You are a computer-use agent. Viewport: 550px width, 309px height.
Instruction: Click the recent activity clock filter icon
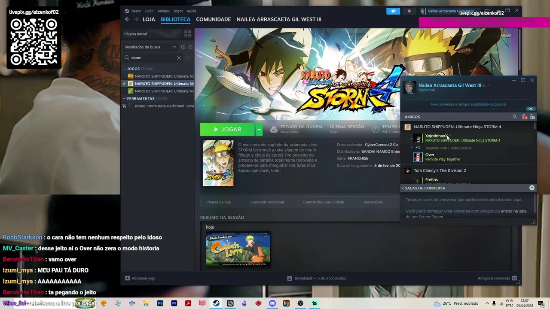pyautogui.click(x=183, y=47)
